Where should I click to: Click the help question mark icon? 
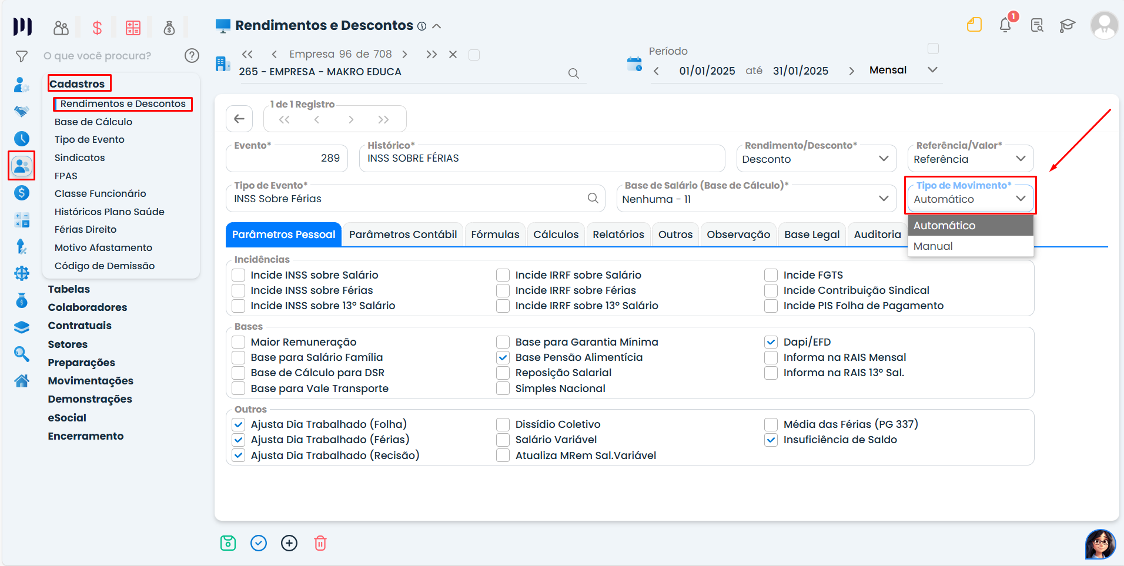pyautogui.click(x=192, y=55)
